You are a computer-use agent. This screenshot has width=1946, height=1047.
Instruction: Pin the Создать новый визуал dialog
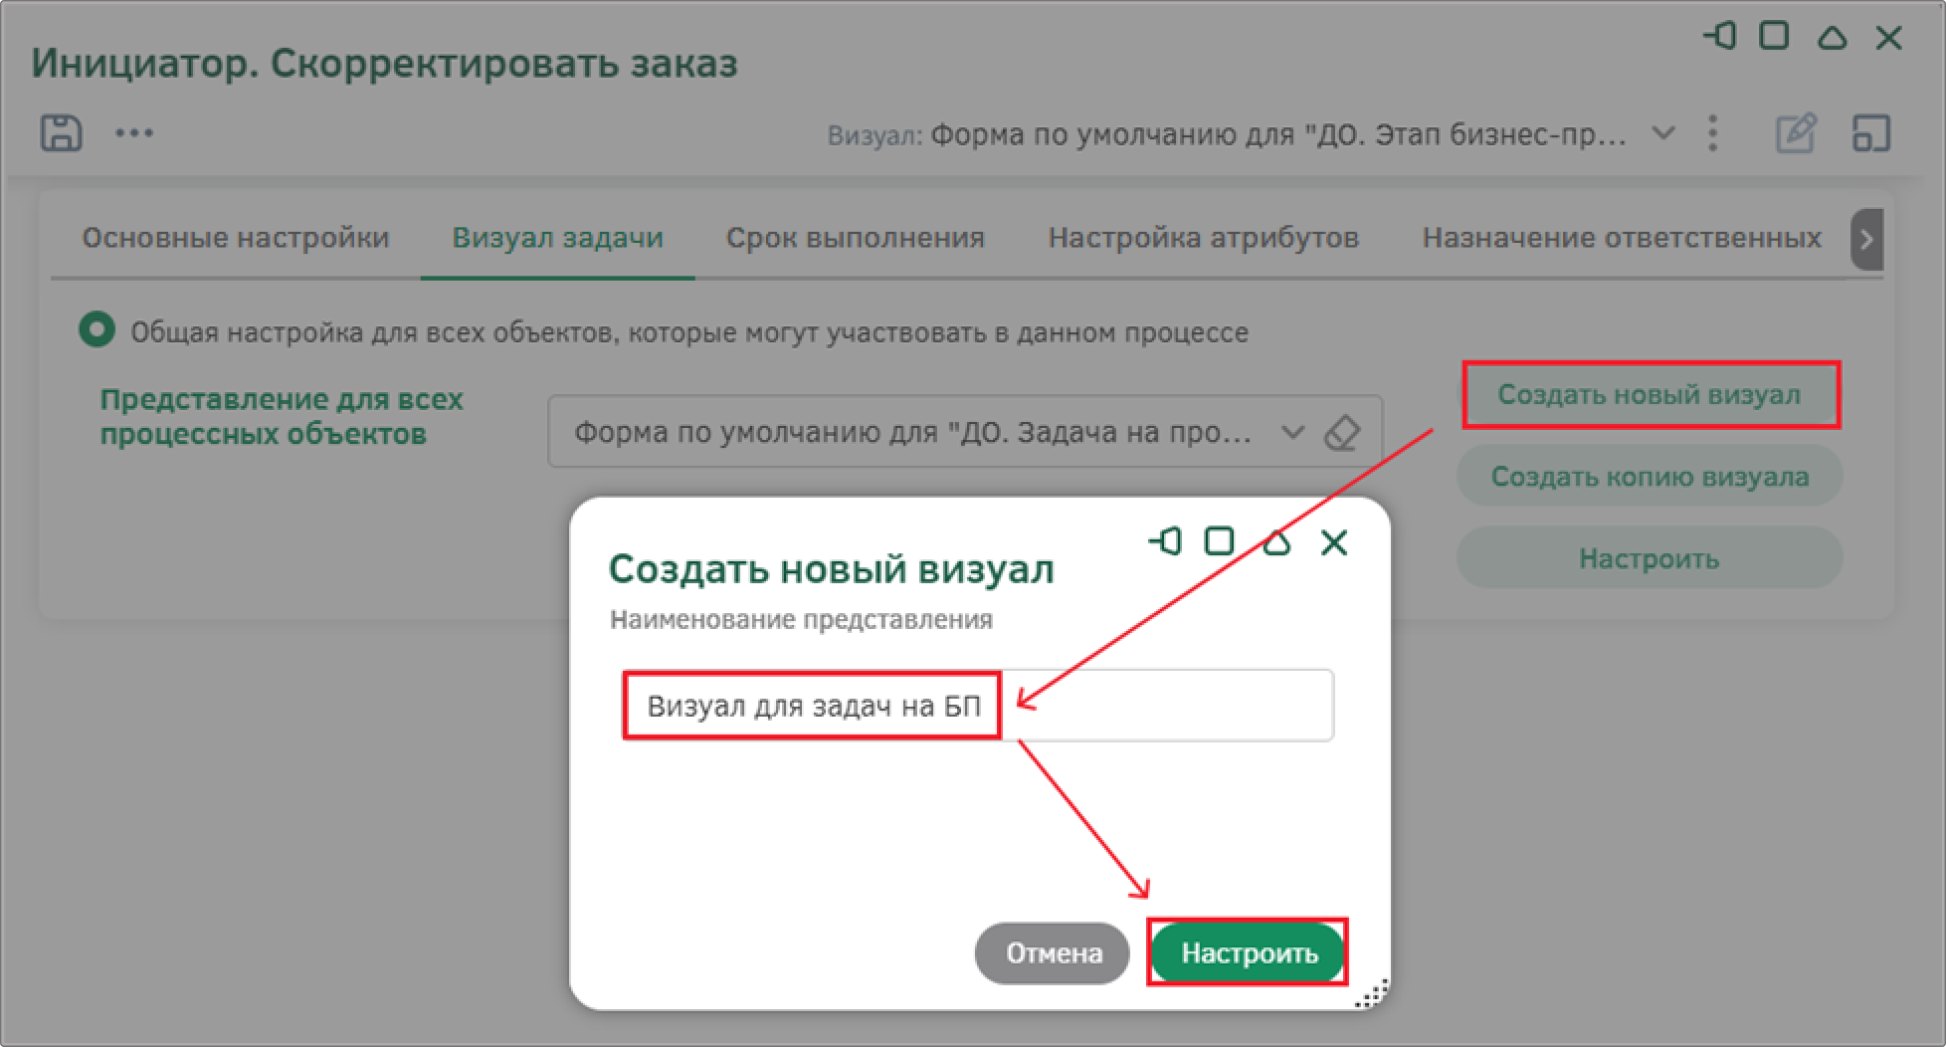1165,541
